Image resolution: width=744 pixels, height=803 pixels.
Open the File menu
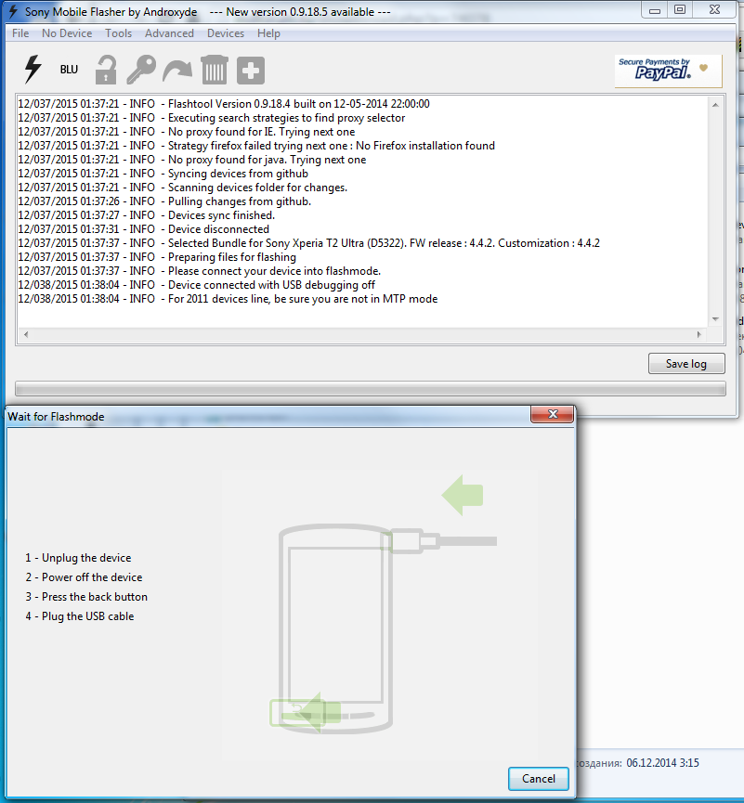[x=20, y=33]
